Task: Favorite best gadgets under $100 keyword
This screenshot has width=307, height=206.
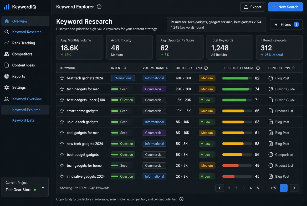Action: pos(62,100)
